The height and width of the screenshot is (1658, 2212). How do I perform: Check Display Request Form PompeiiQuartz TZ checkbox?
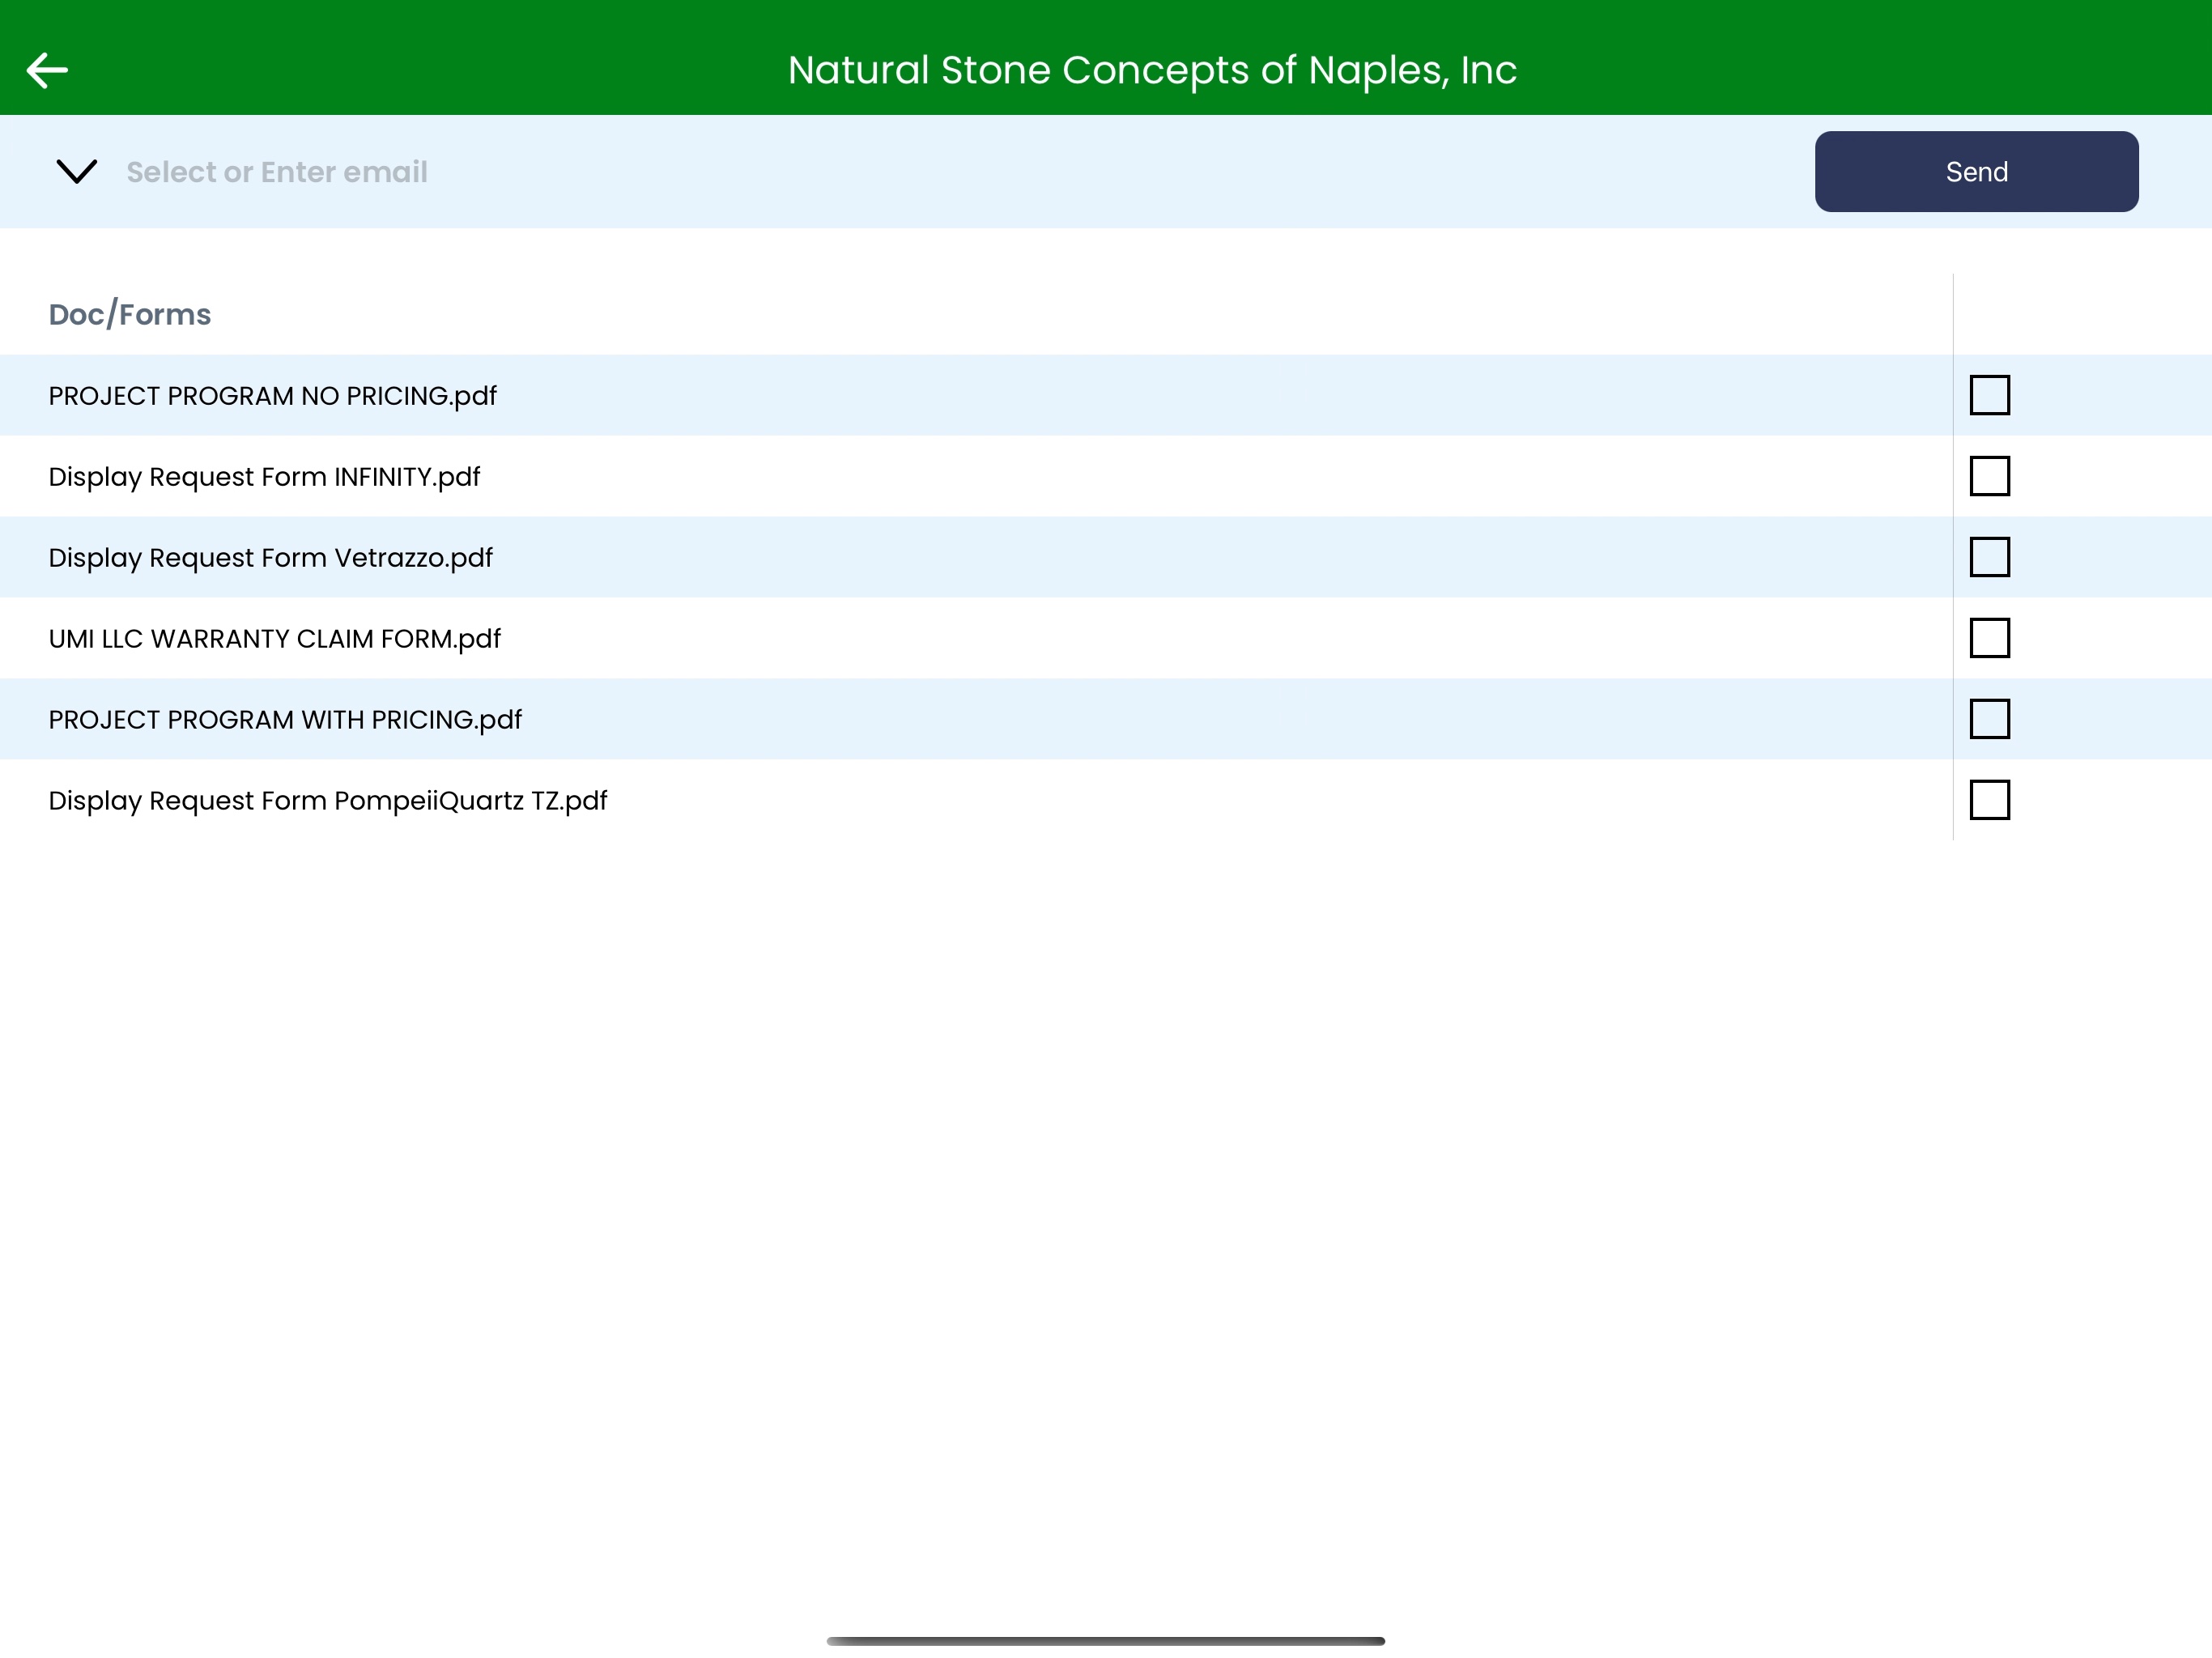point(1989,800)
